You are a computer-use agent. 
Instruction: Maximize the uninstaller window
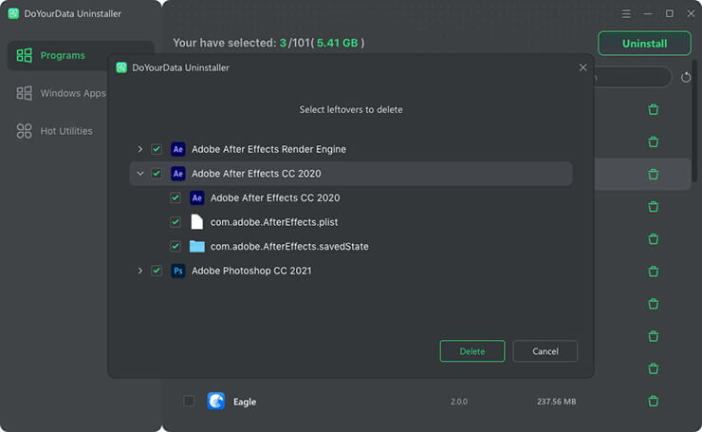670,14
